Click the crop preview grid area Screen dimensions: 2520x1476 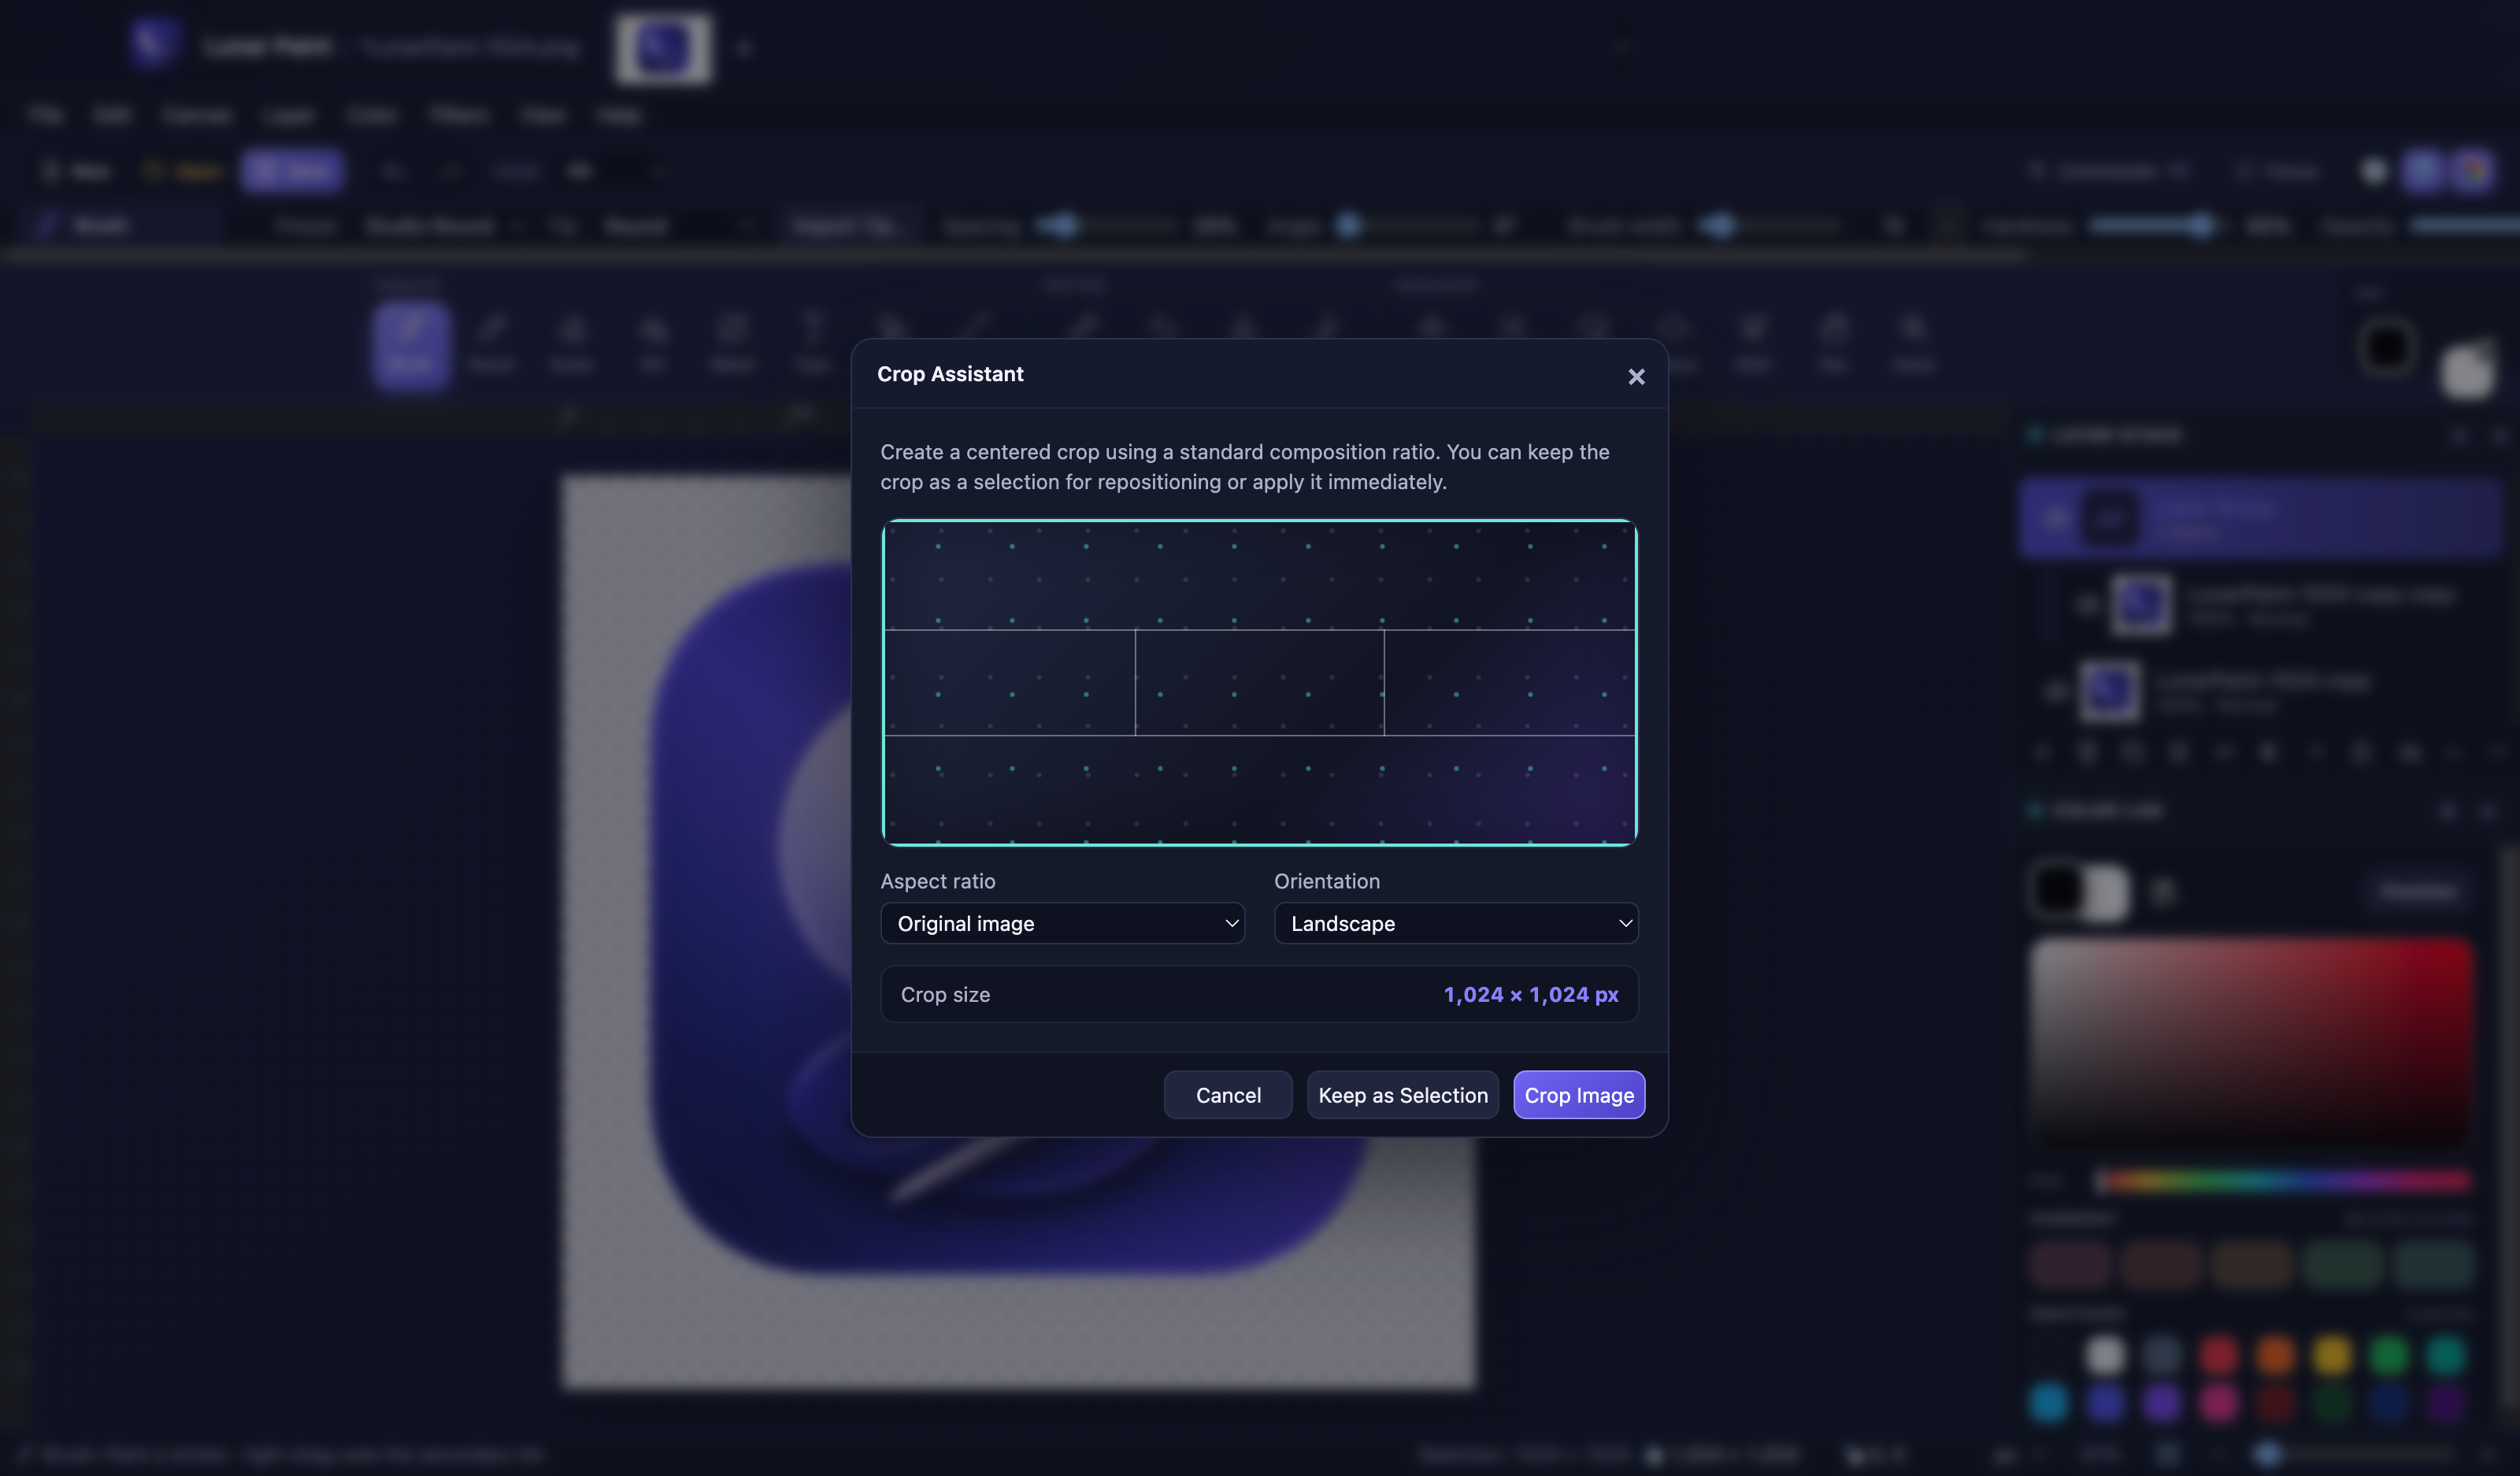[x=1259, y=683]
